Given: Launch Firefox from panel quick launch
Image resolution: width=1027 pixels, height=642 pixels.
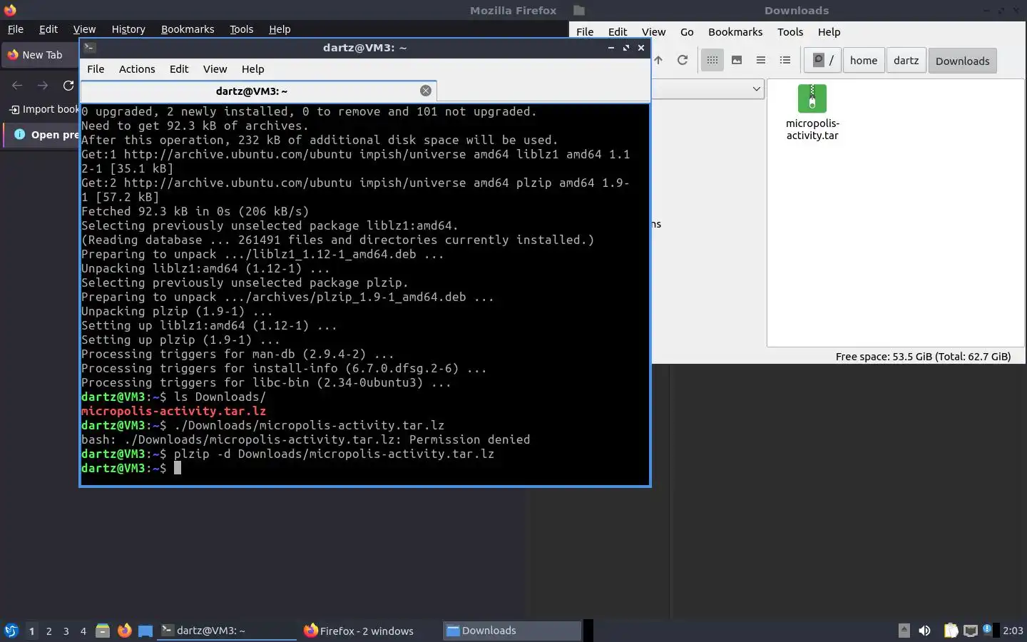Looking at the screenshot, I should [124, 631].
